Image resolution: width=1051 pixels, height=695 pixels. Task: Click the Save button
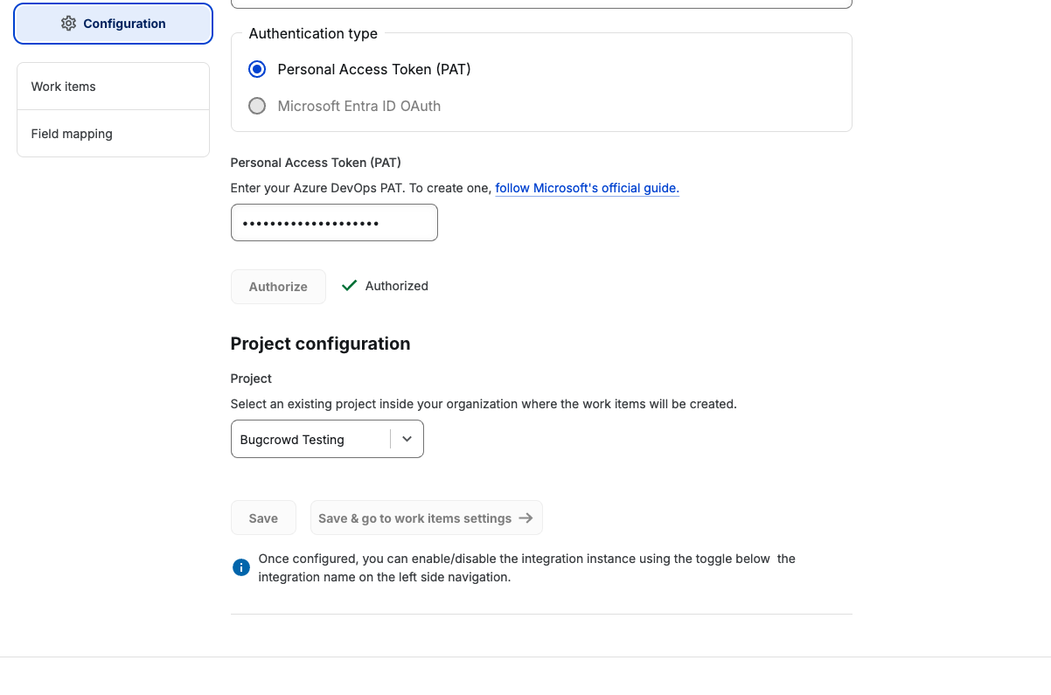[x=263, y=518]
